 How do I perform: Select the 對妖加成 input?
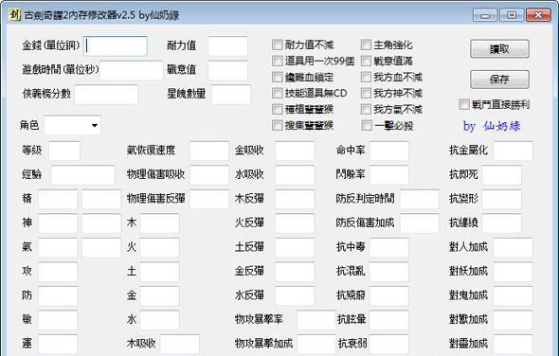point(513,271)
